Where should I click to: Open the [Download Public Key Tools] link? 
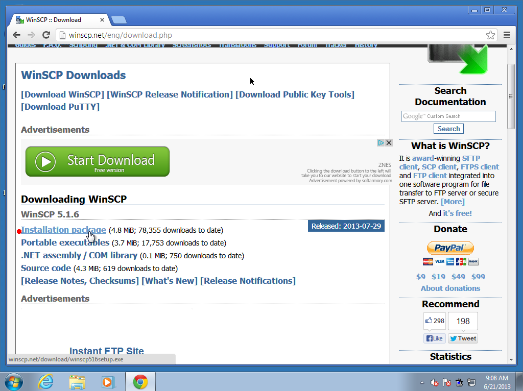pos(295,94)
